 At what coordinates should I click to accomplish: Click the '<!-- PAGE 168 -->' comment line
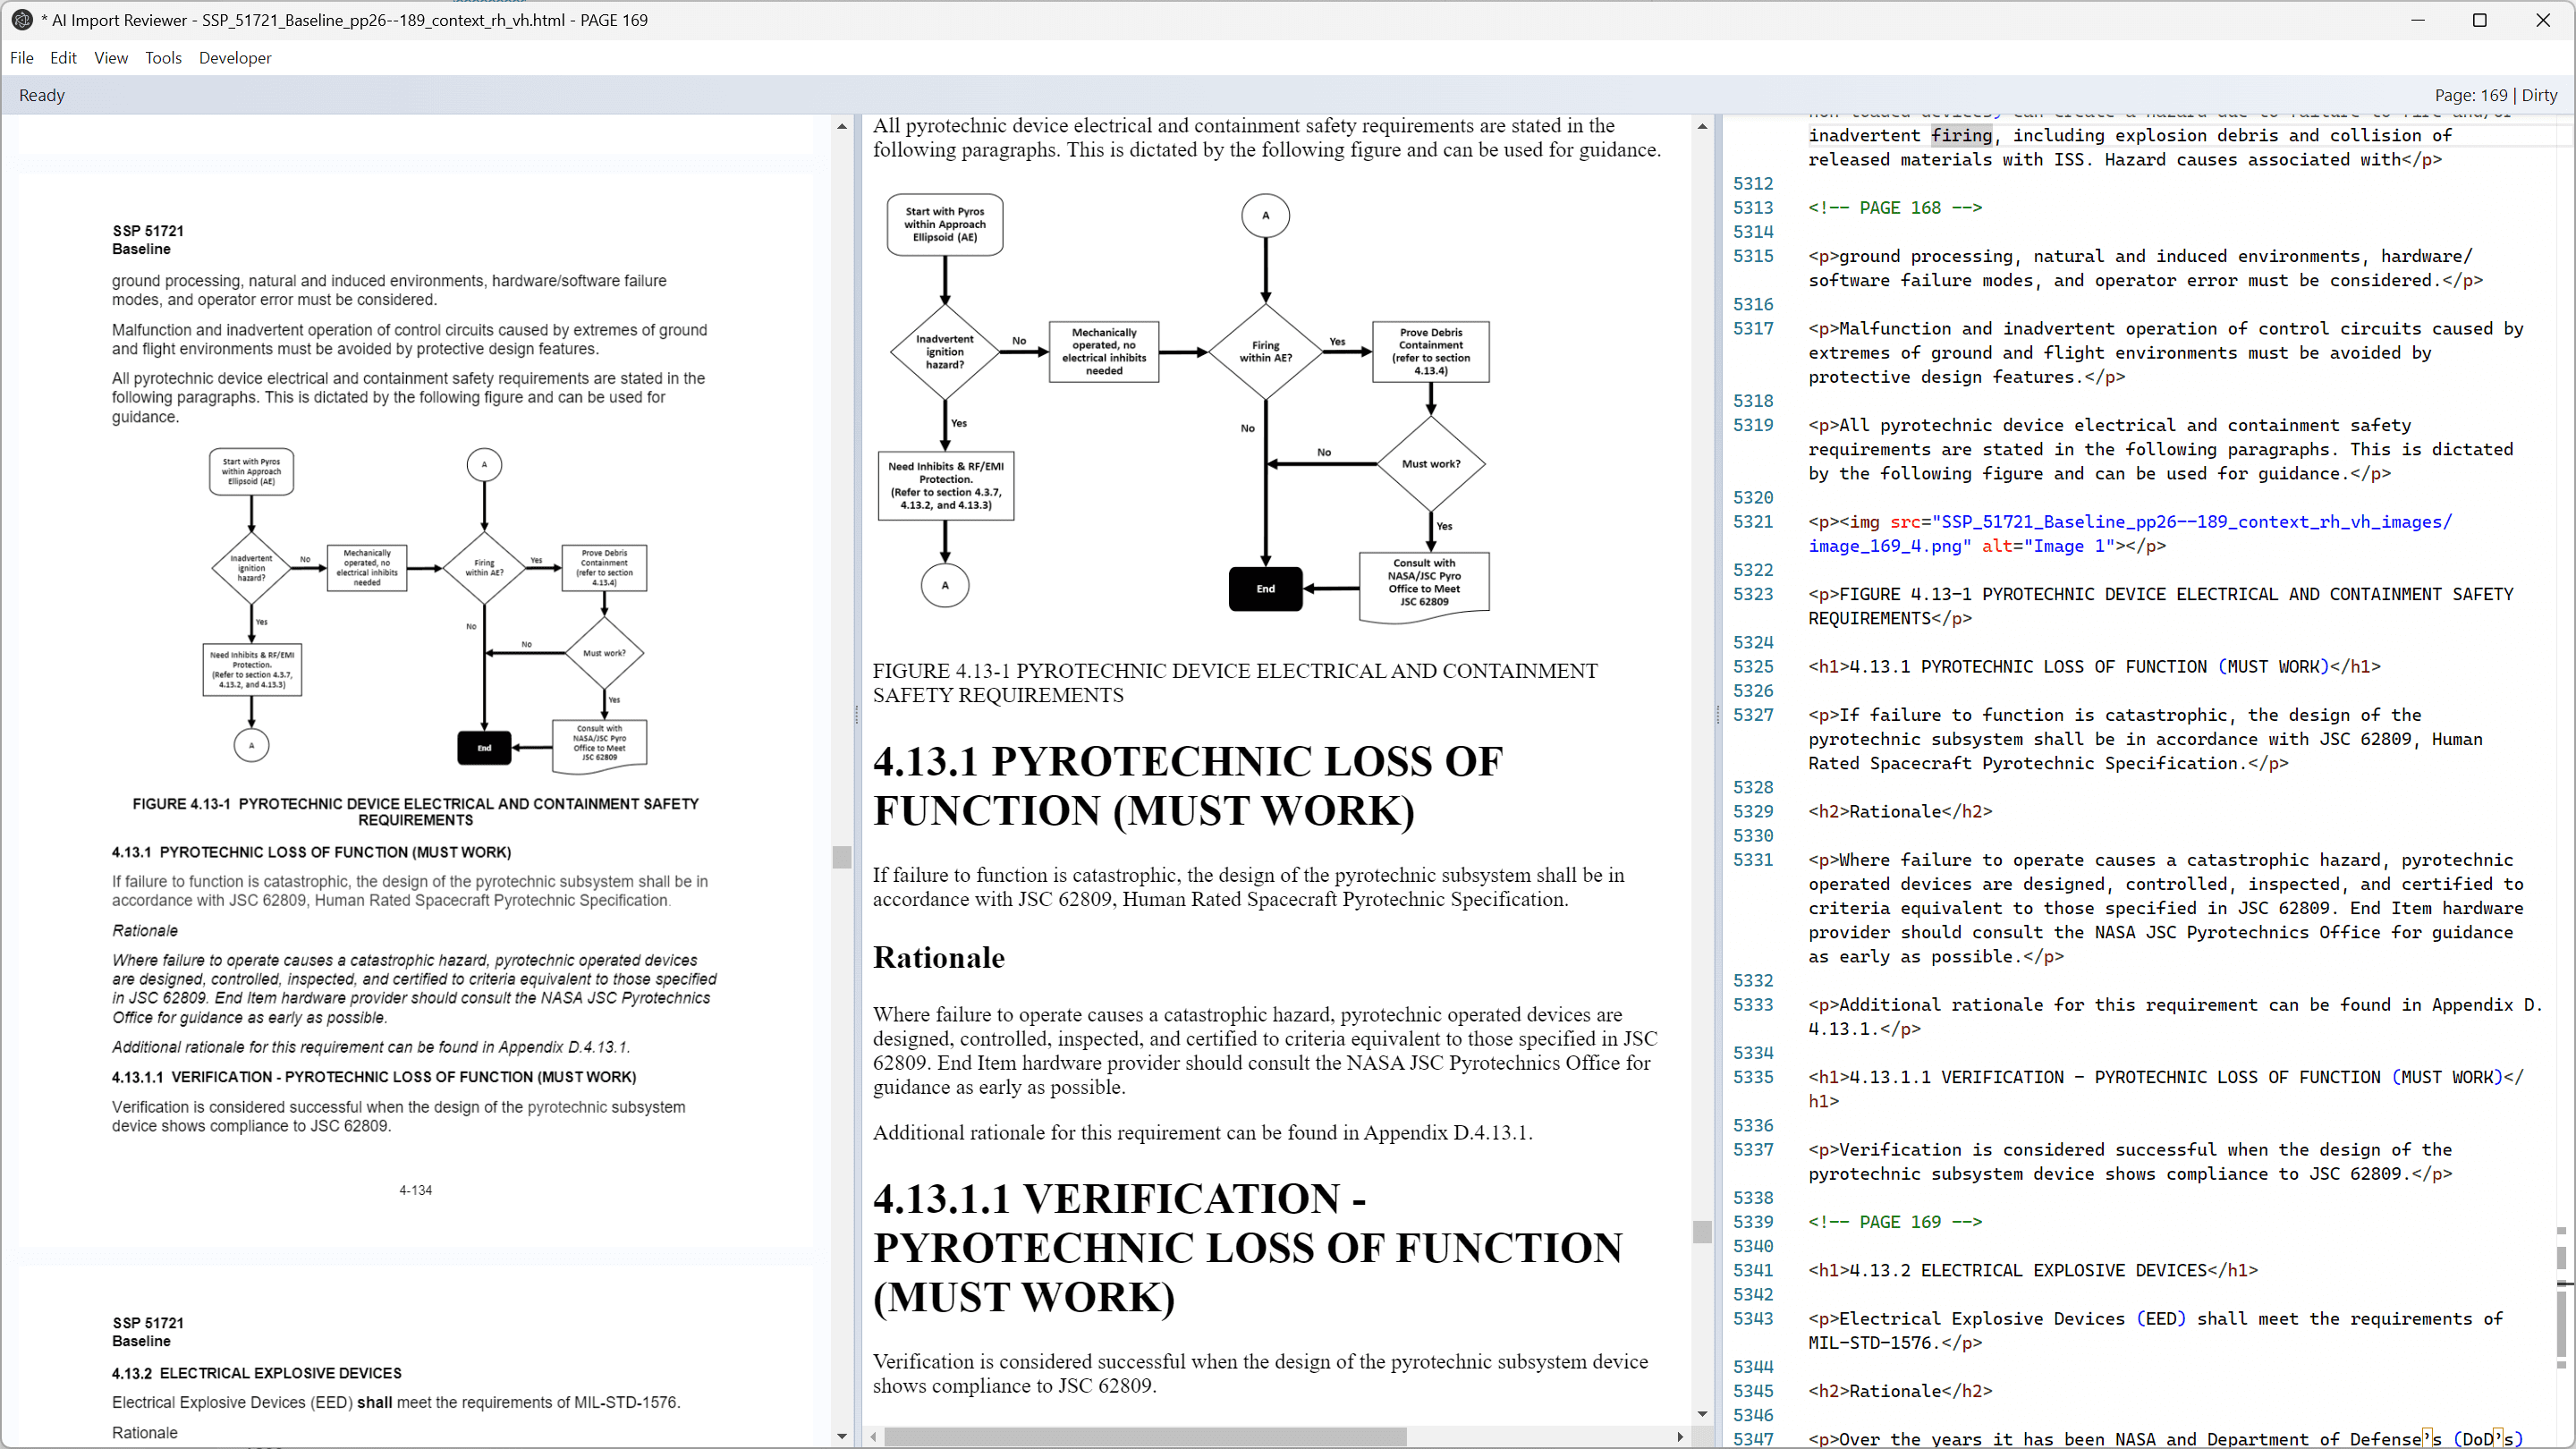coord(1895,207)
